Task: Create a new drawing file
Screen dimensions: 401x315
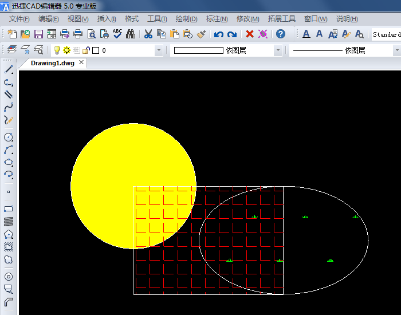Action: [x=12, y=34]
